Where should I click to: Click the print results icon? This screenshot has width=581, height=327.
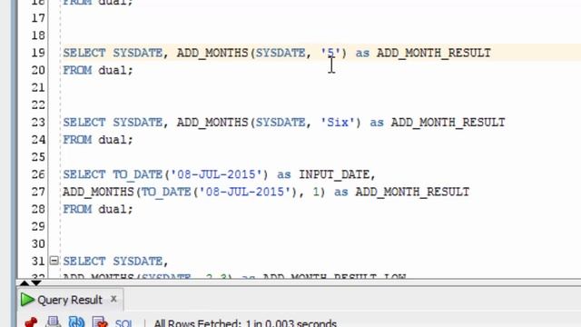pos(53,322)
